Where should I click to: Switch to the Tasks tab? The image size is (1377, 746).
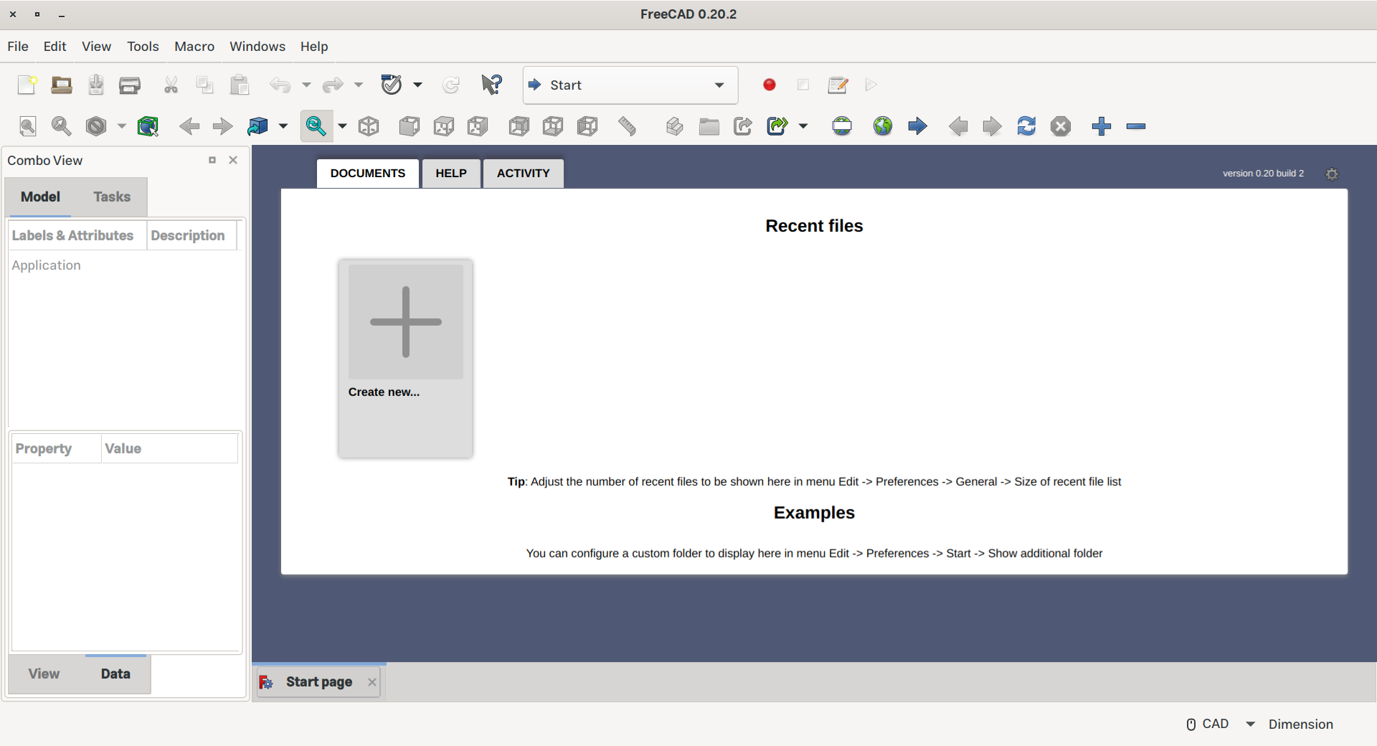pos(111,197)
